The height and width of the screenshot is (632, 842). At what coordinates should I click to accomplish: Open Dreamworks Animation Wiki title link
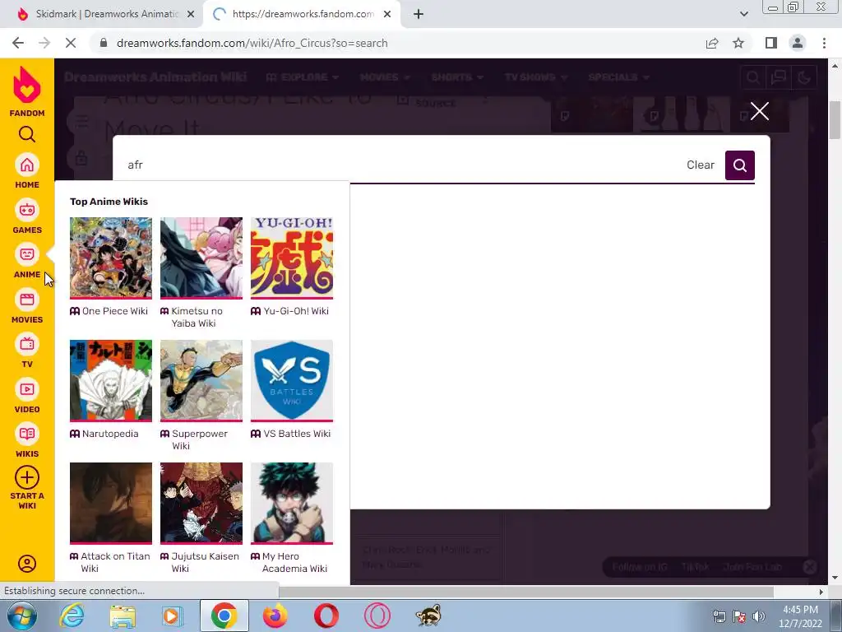tap(155, 77)
